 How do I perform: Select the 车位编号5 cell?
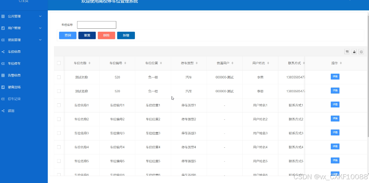tap(117, 161)
